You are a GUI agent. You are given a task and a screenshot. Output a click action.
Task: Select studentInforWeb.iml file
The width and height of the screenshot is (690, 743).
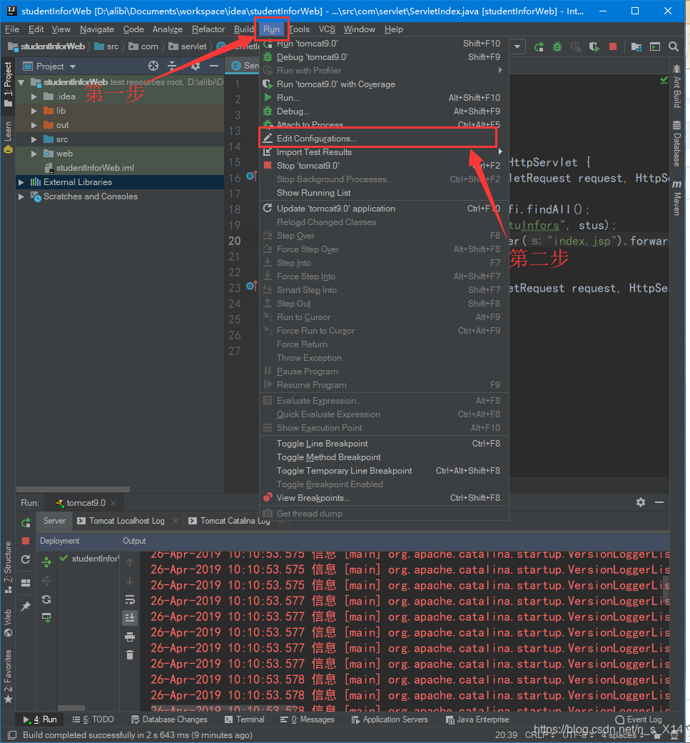coord(95,168)
